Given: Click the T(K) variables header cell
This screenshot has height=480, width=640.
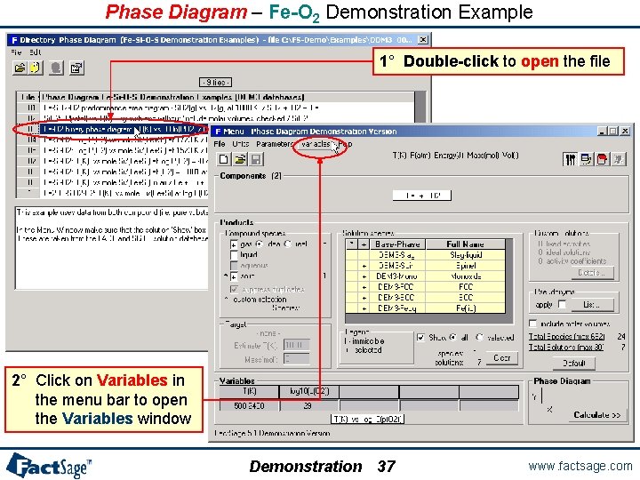Looking at the screenshot, I should 250,392.
